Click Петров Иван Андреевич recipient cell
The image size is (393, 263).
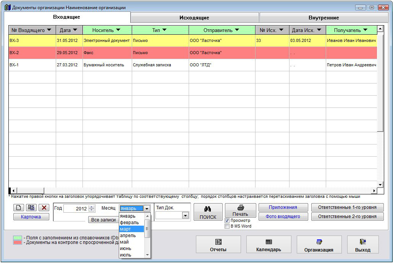coord(351,65)
